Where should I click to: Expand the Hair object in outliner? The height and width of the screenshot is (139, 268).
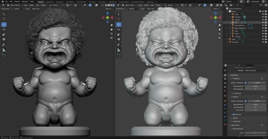230,23
